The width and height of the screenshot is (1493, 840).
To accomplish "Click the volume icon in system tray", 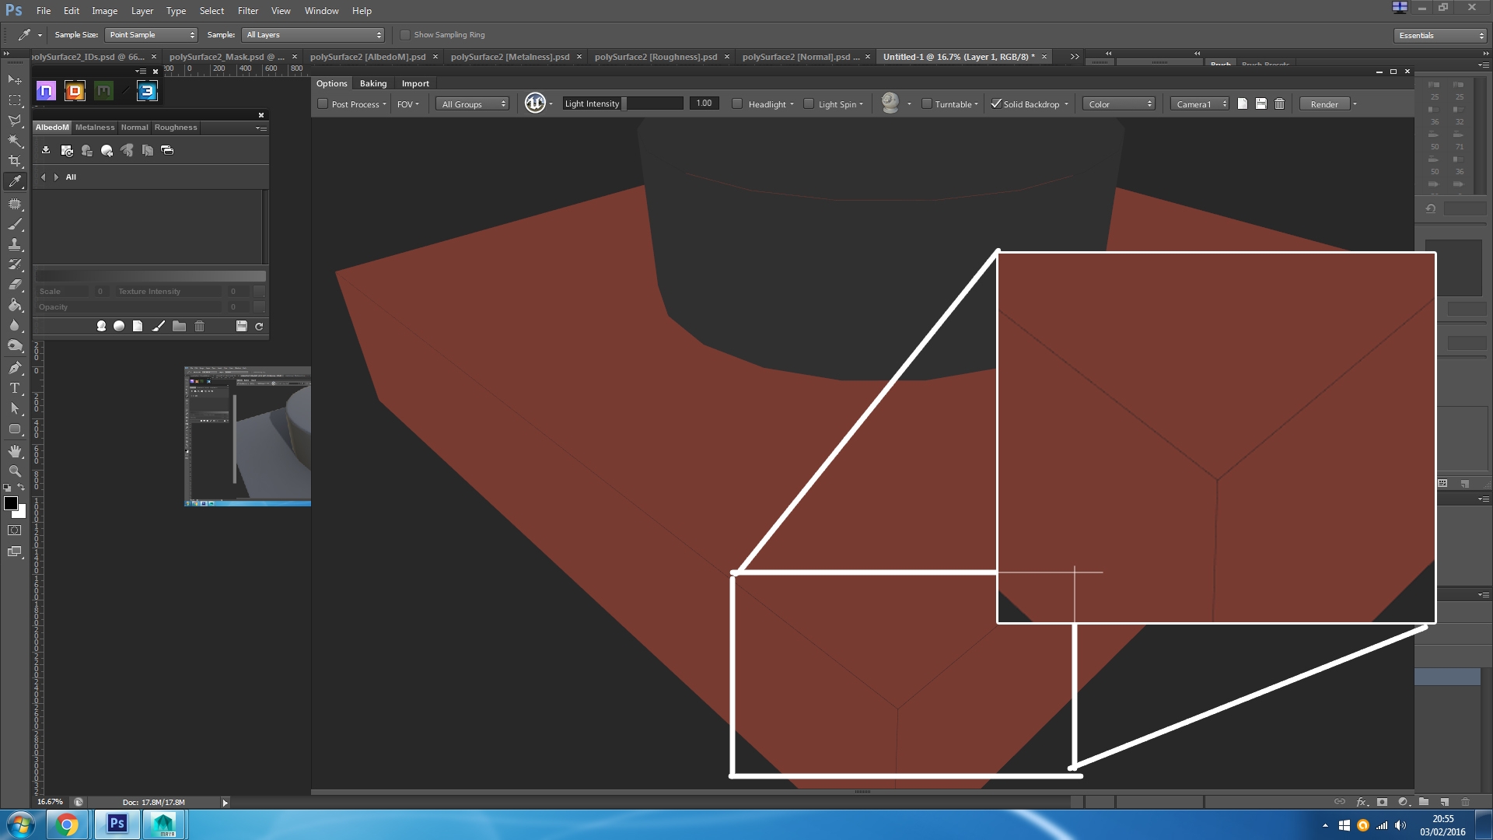I will pyautogui.click(x=1400, y=826).
